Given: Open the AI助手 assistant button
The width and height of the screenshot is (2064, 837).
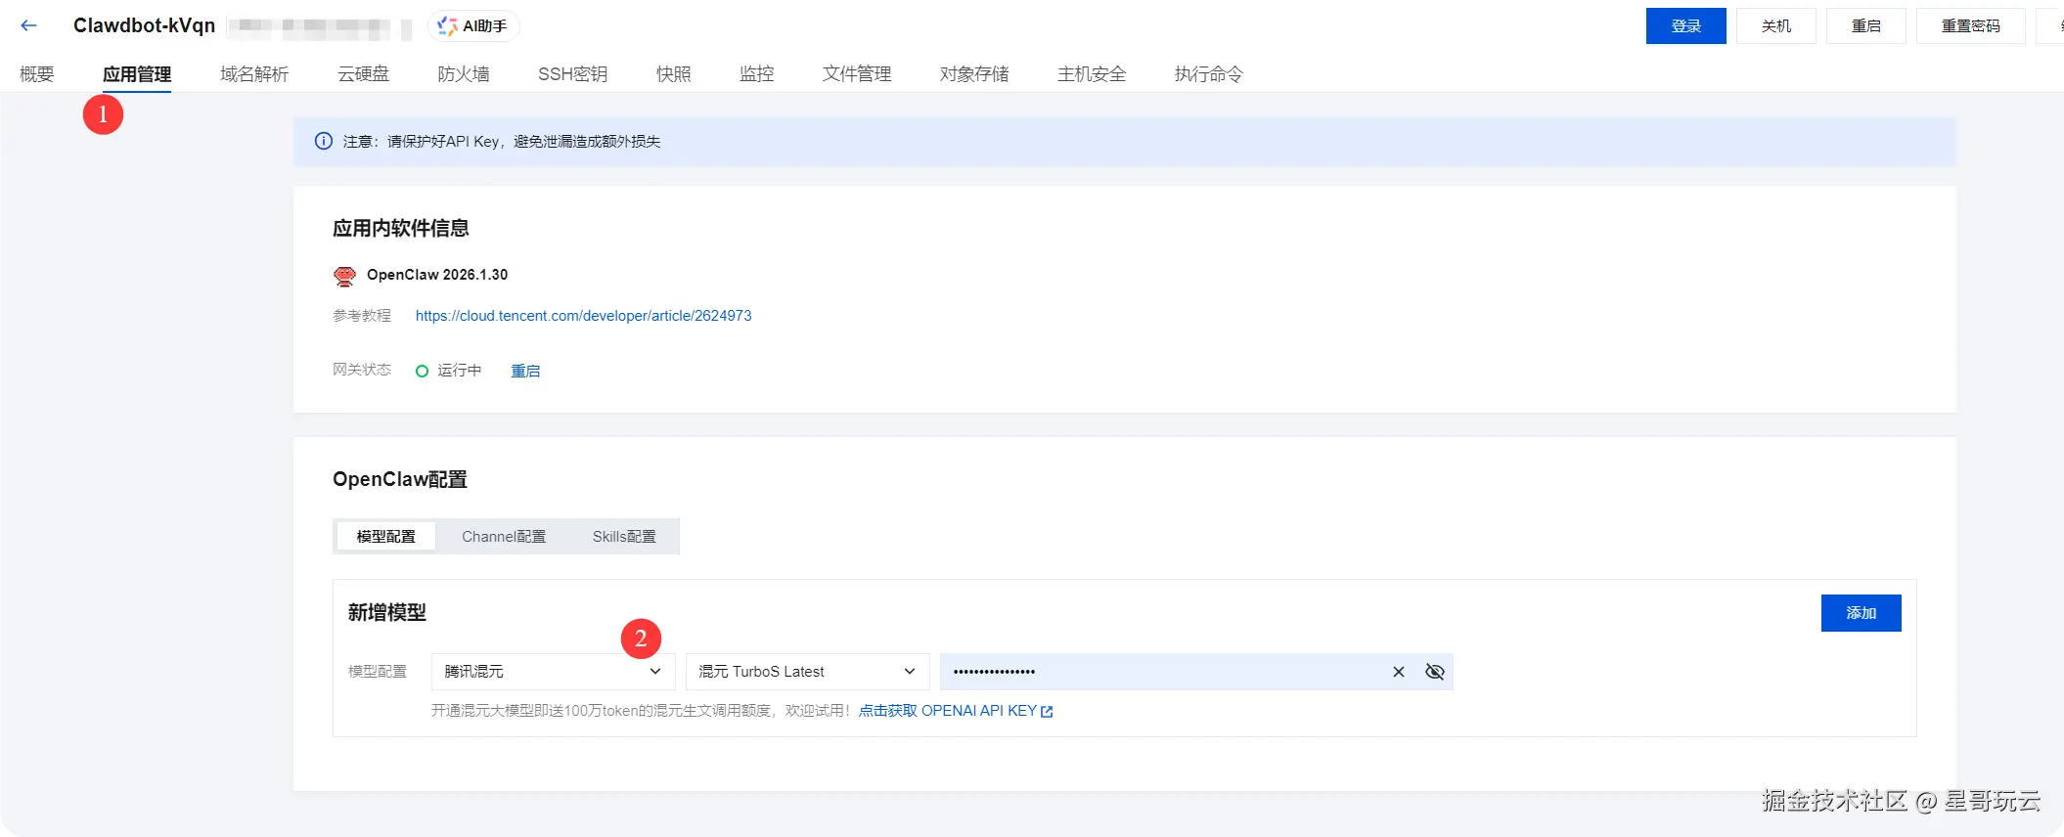Looking at the screenshot, I should pyautogui.click(x=473, y=25).
